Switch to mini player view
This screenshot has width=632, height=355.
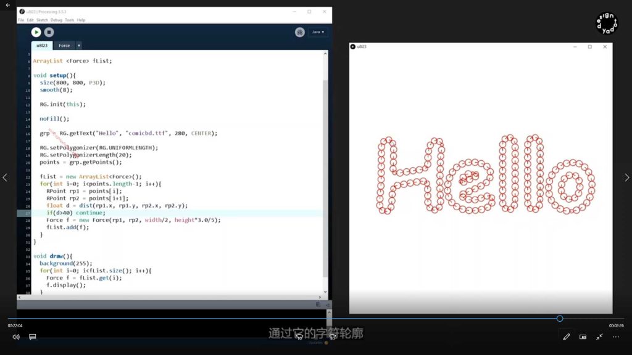click(583, 337)
